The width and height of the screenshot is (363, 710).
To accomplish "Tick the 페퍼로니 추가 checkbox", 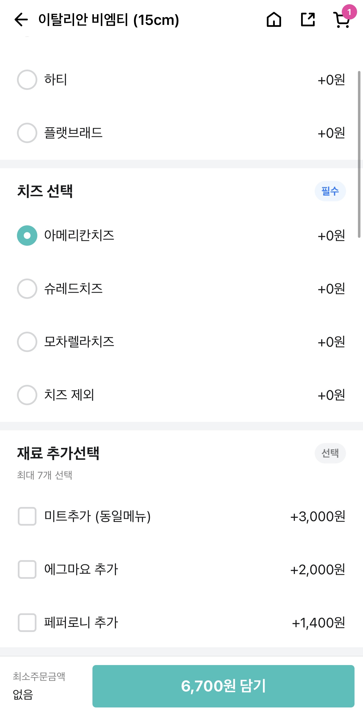I will point(27,623).
